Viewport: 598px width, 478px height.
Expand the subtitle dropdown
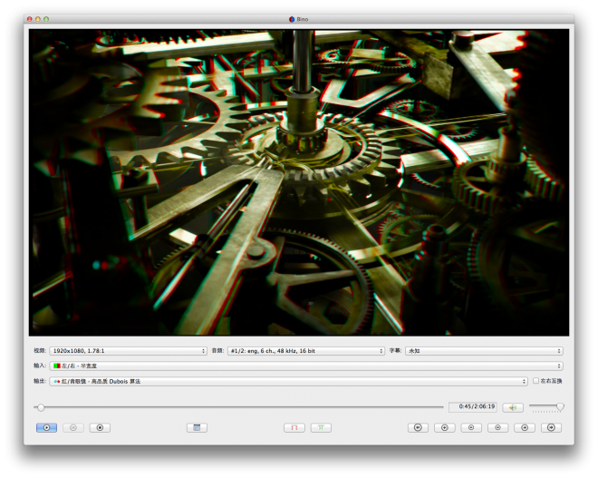484,350
